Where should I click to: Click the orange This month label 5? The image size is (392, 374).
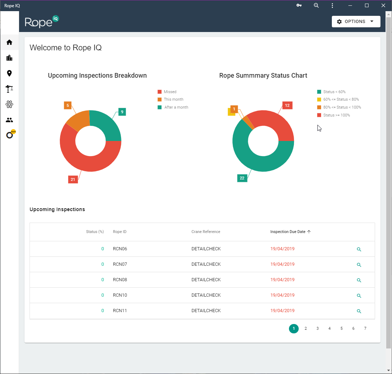68,105
